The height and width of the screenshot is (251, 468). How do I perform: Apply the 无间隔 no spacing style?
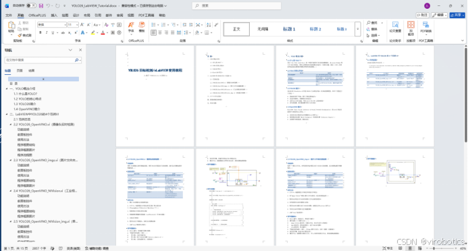[263, 29]
